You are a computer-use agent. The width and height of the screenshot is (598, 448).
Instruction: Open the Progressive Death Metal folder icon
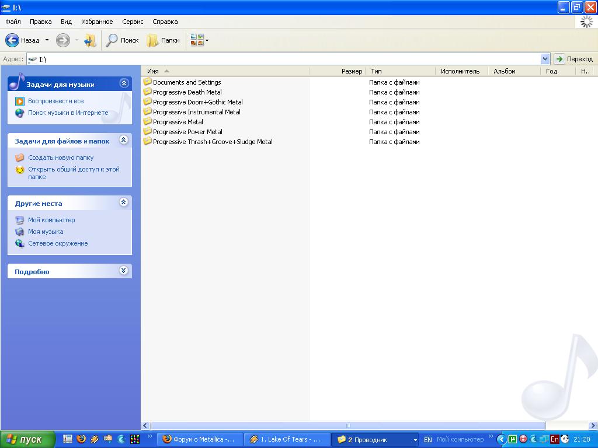click(x=147, y=92)
